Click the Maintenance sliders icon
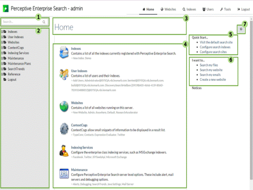 [x=64, y=174]
